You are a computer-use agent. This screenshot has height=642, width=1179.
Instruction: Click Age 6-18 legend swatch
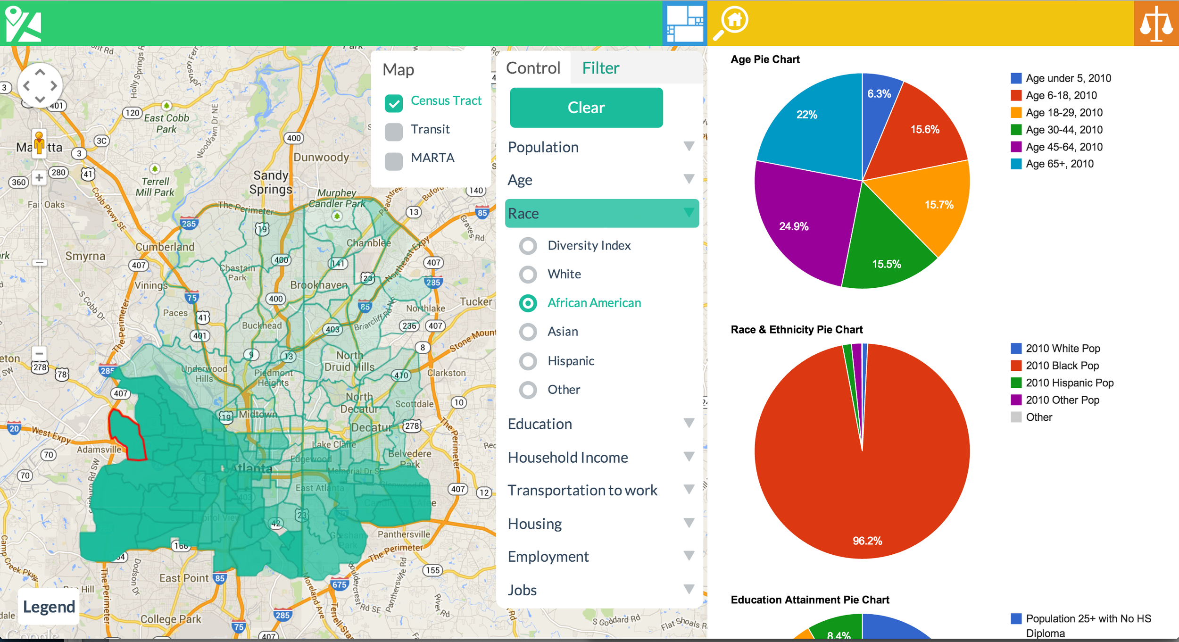tap(1016, 95)
